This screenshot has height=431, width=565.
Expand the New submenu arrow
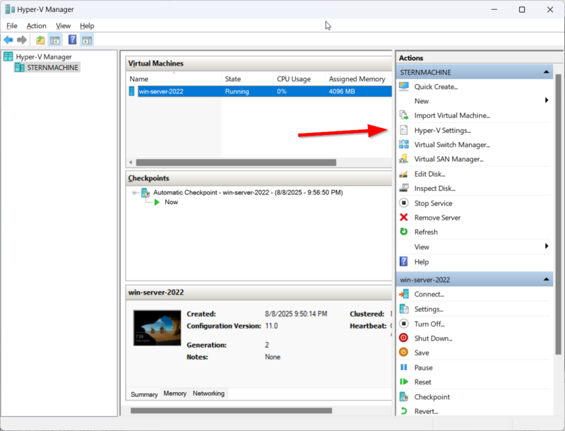click(x=547, y=100)
